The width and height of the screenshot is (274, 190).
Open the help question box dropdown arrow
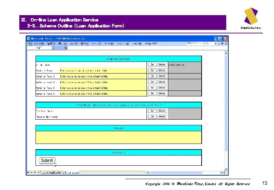pyautogui.click(x=216, y=44)
